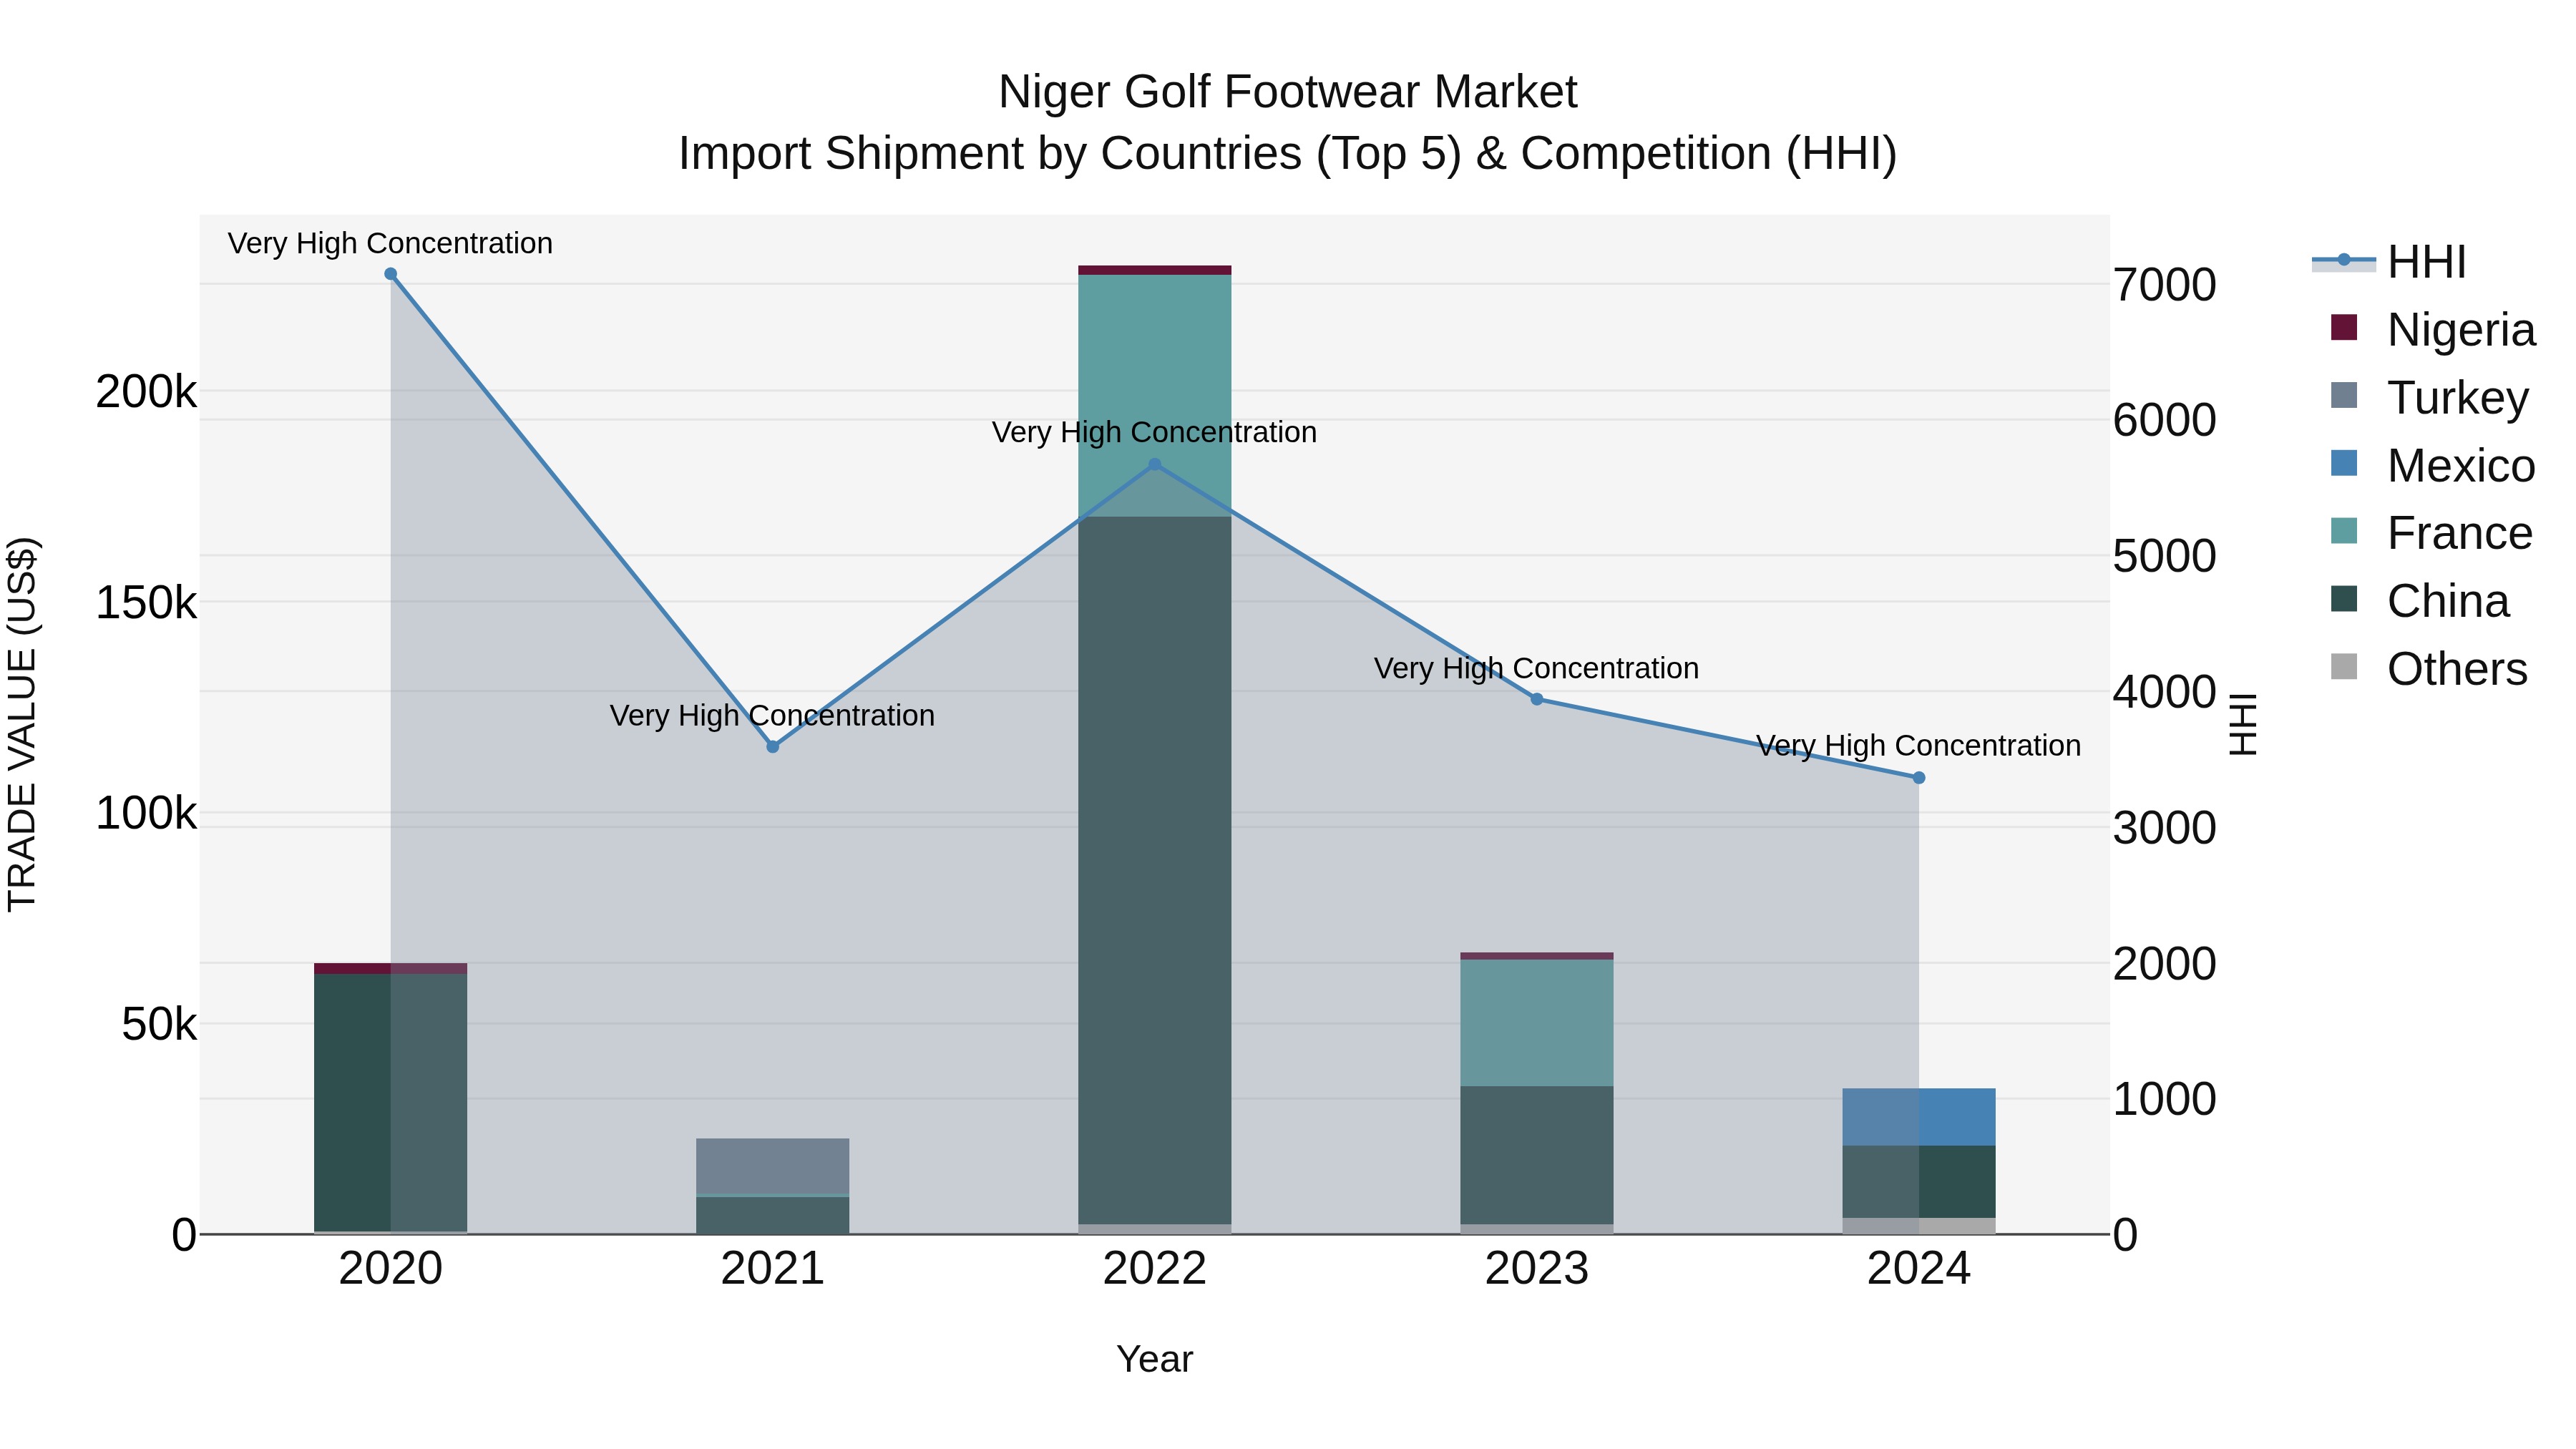Click the Niger Golf Footwear Market title
The image size is (2576, 1449).
(1288, 92)
